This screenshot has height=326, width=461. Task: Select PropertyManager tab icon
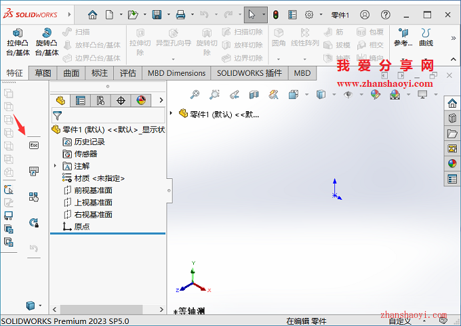[x=80, y=100]
